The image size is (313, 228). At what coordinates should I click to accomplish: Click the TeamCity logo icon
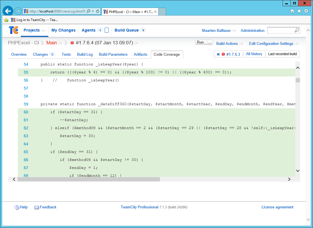click(x=13, y=30)
